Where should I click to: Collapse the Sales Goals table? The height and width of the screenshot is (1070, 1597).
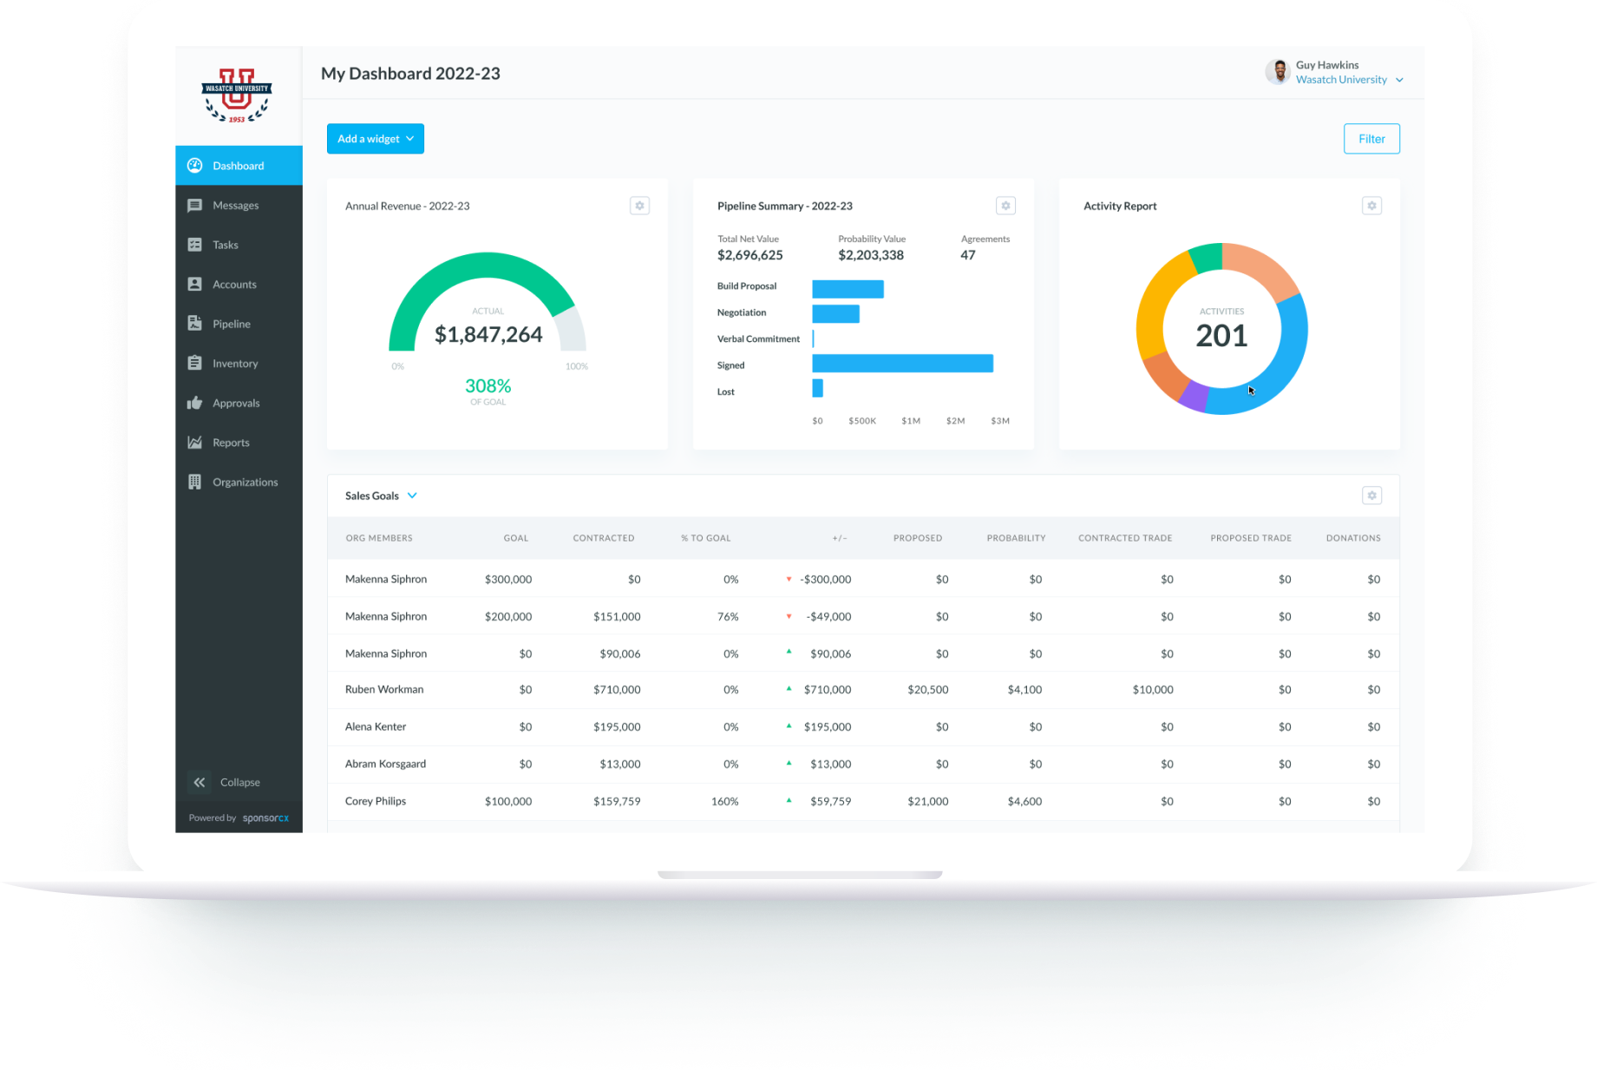coord(413,496)
